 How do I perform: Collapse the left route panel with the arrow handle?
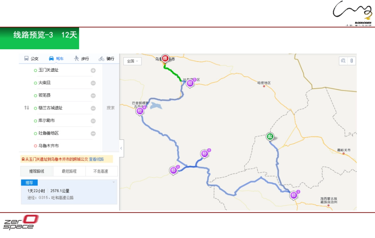click(122, 148)
